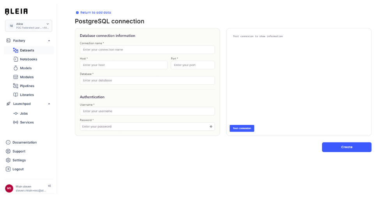Collapse the Launchpad section chevron
The width and height of the screenshot is (380, 198).
click(x=49, y=104)
